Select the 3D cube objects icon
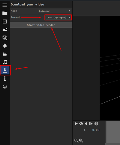The height and width of the screenshot is (145, 120). point(5,38)
